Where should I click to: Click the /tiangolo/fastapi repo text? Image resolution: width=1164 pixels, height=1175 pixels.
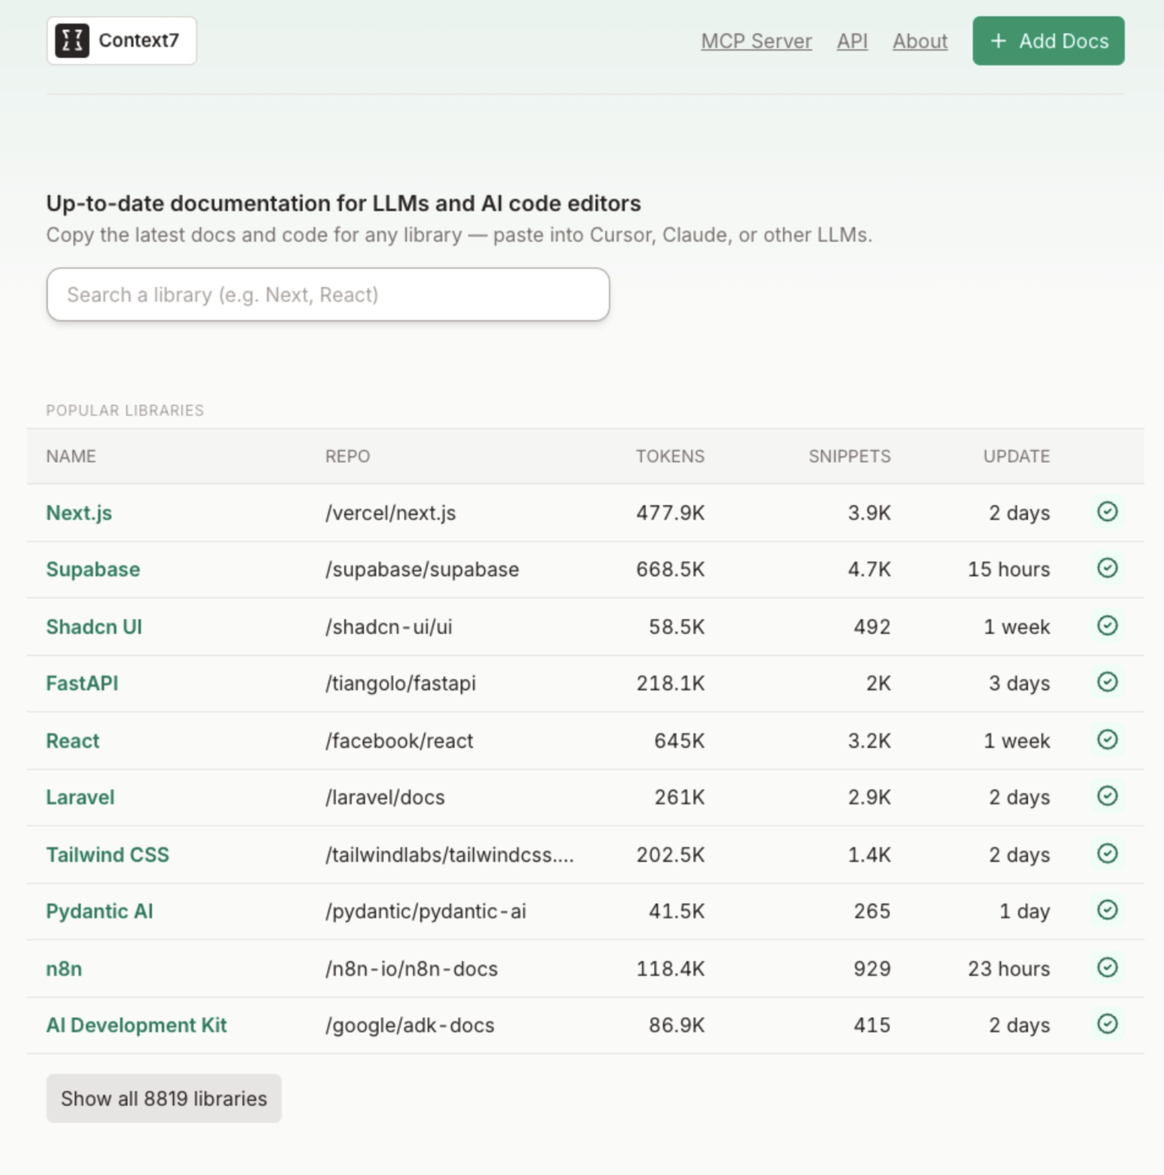click(400, 683)
